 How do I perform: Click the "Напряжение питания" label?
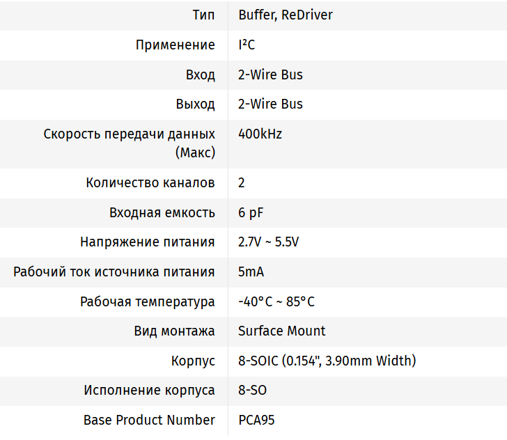point(148,242)
